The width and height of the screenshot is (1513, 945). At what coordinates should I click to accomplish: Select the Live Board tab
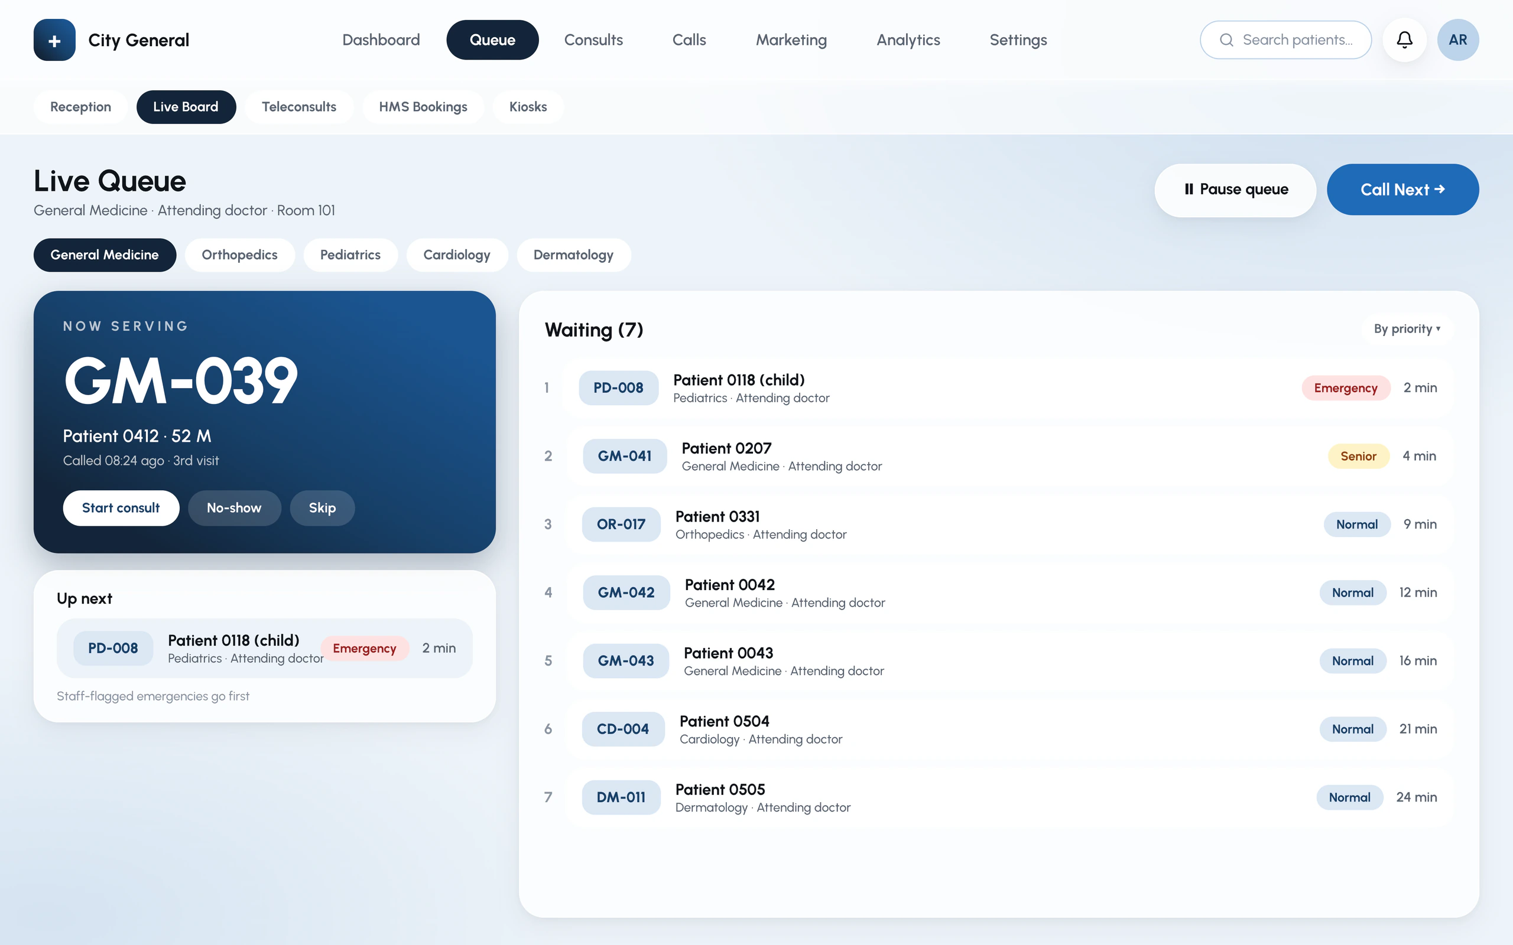coord(186,107)
